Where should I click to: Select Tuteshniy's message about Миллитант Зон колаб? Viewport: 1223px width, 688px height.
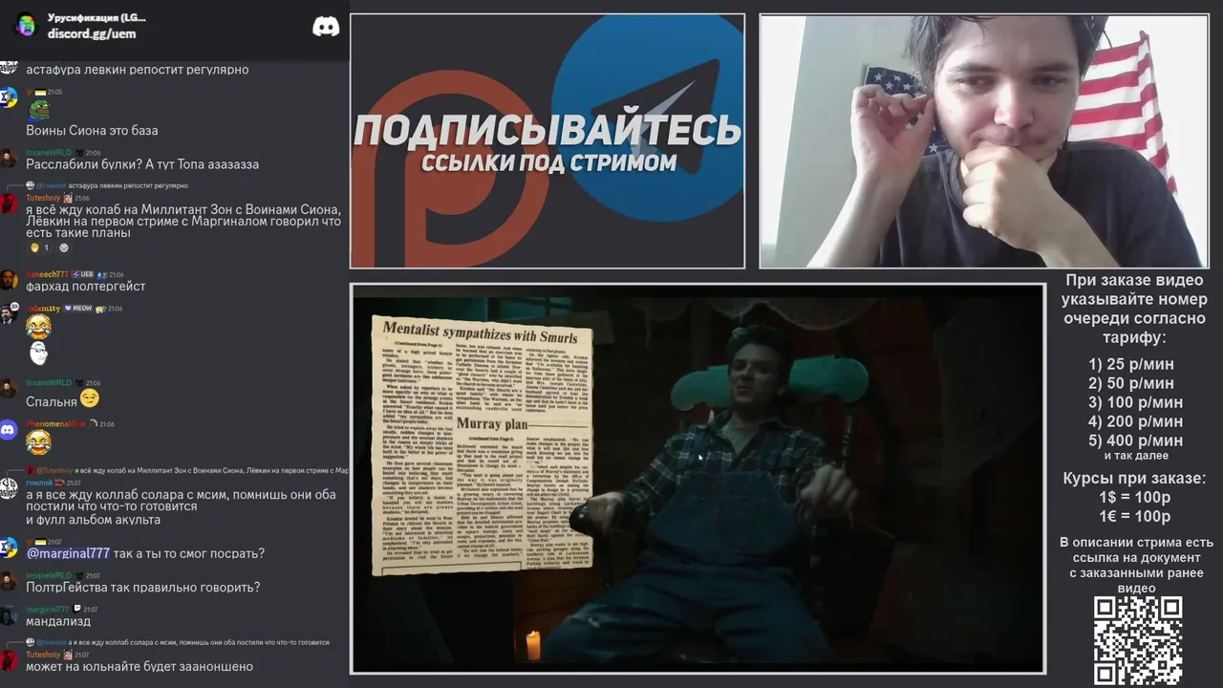pos(183,221)
